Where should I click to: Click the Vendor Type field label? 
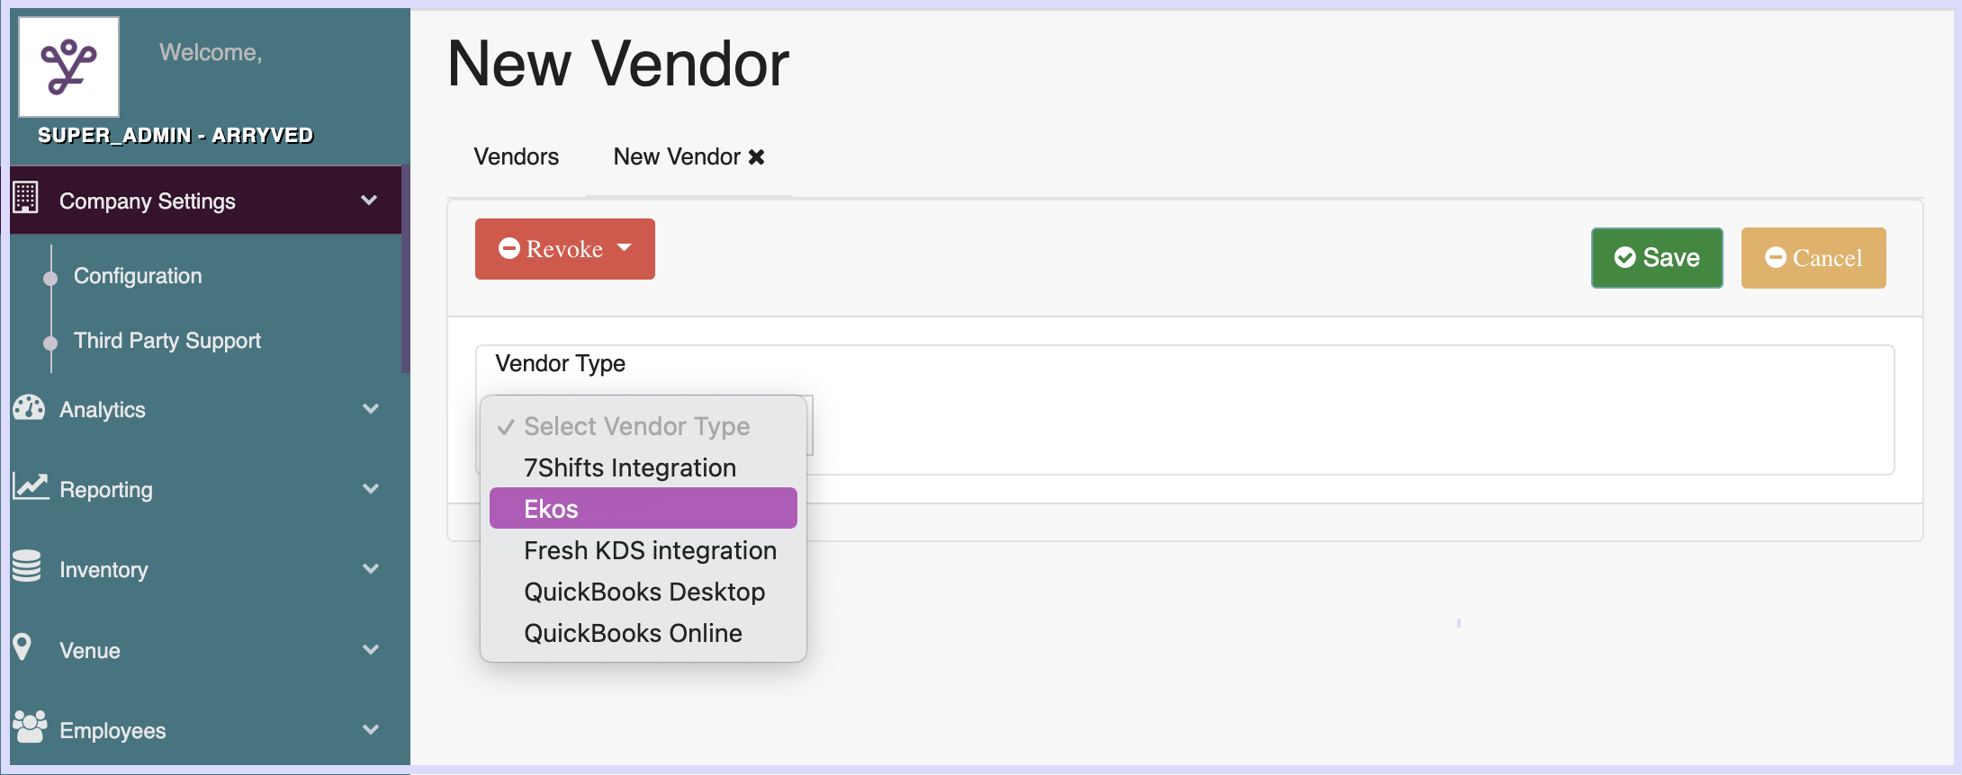click(x=560, y=363)
